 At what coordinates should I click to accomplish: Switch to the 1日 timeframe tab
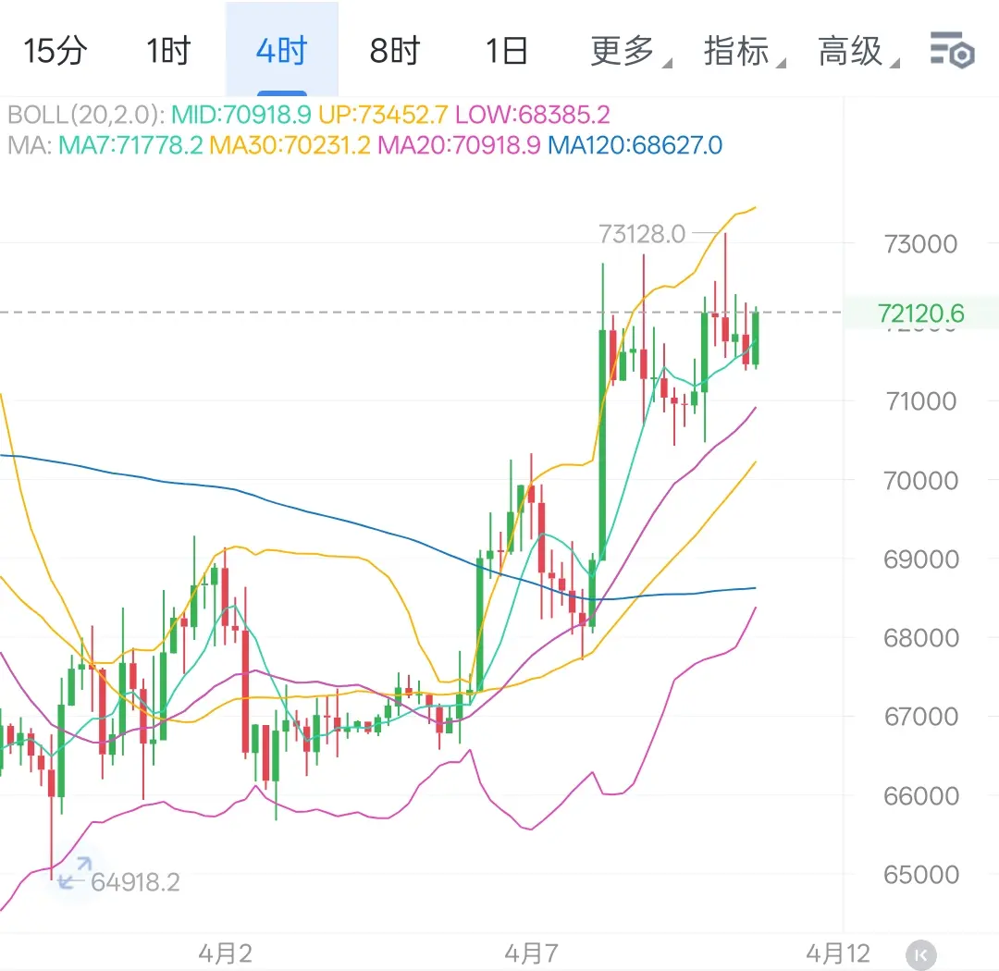coord(507,51)
